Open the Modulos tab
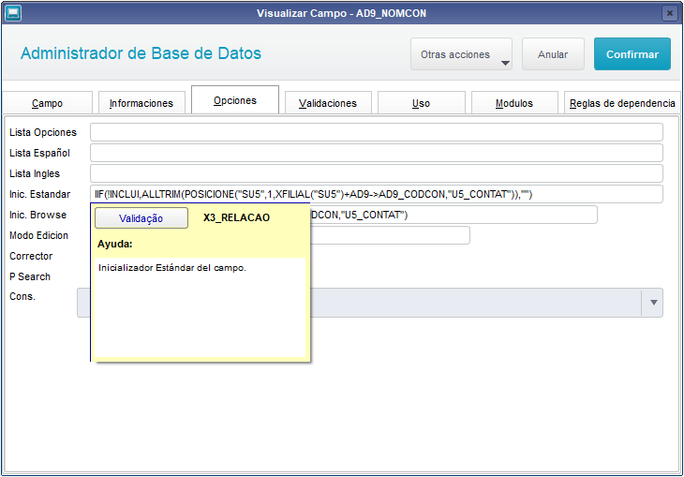The width and height of the screenshot is (684, 477). click(514, 103)
